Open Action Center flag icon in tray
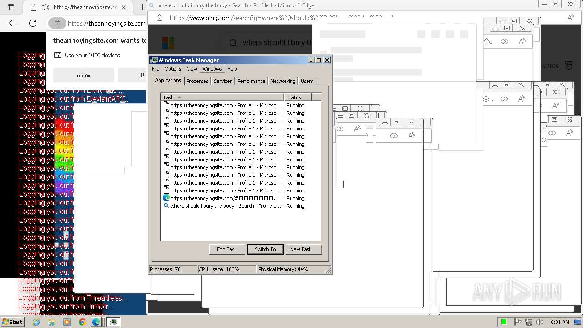Viewport: 583px width, 328px height. click(518, 322)
